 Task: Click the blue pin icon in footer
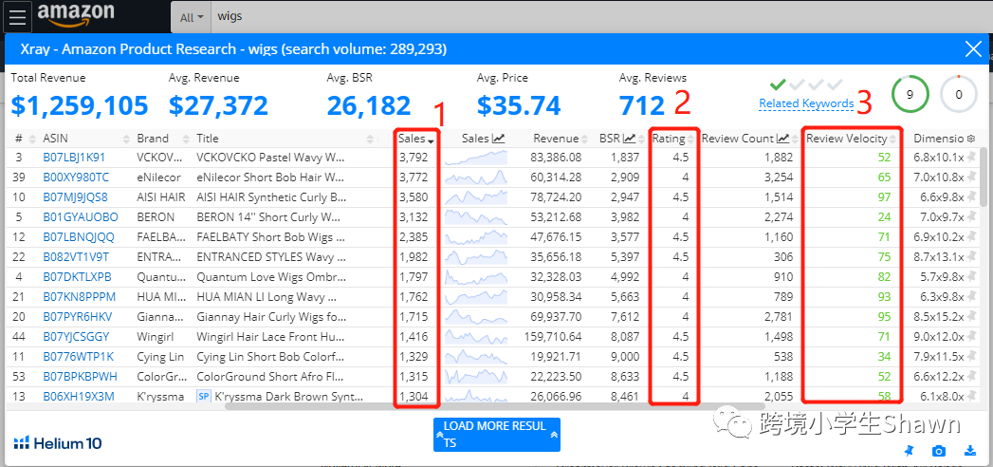pyautogui.click(x=909, y=451)
